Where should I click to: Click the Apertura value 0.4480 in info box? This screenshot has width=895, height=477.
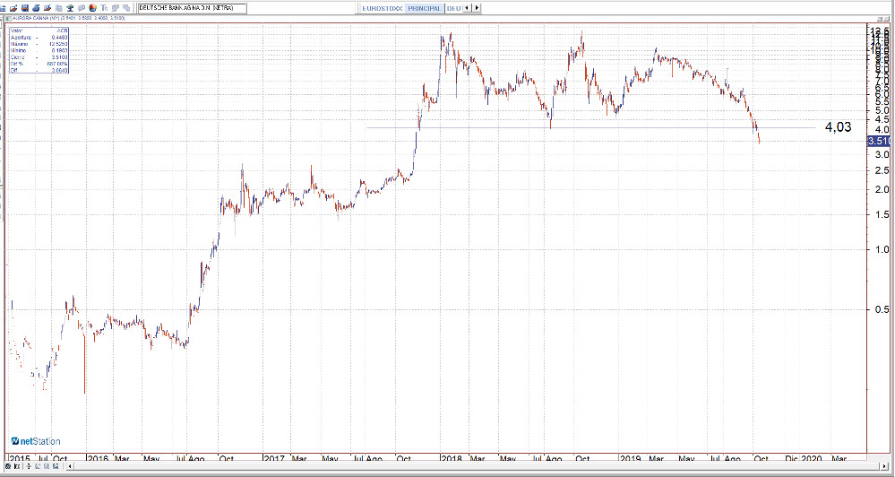click(x=59, y=38)
